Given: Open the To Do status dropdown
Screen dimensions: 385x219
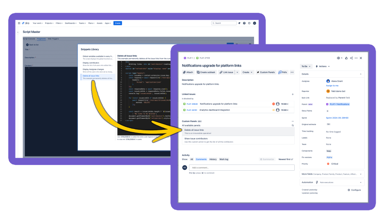Looking at the screenshot, I should pyautogui.click(x=306, y=66).
